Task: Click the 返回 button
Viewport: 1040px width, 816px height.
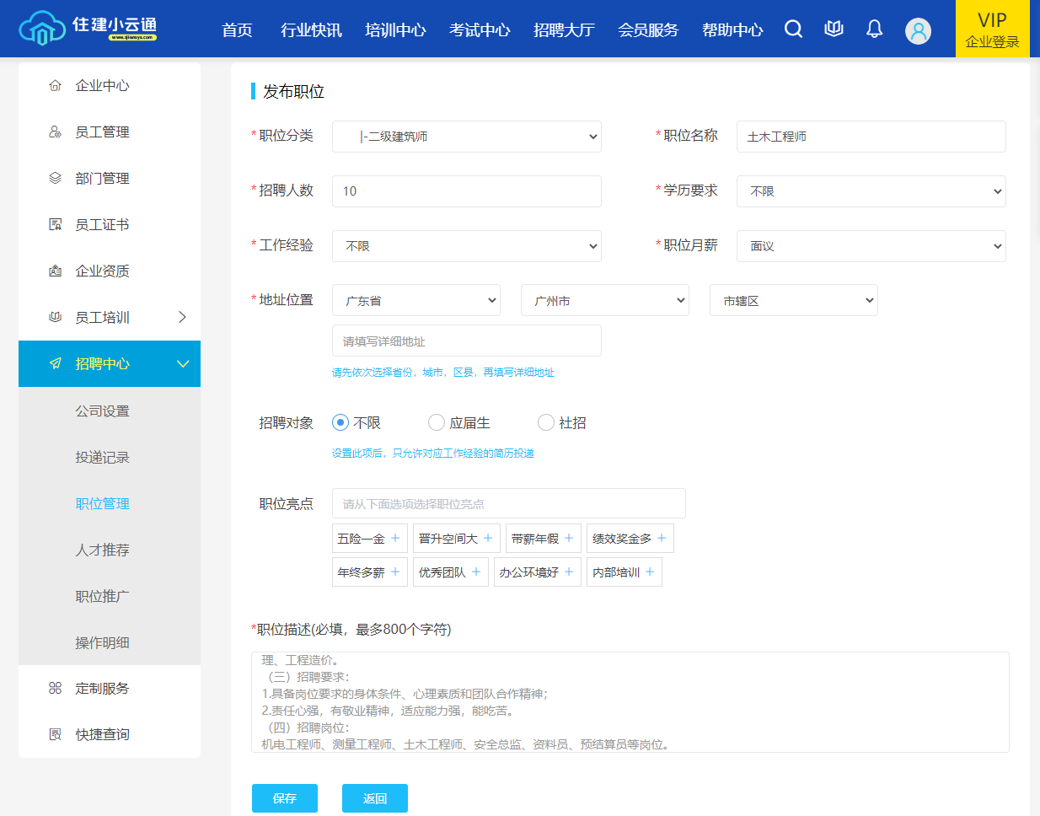Action: click(374, 798)
